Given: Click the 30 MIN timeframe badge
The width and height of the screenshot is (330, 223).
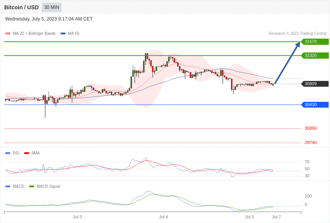Looking at the screenshot, I should point(52,7).
